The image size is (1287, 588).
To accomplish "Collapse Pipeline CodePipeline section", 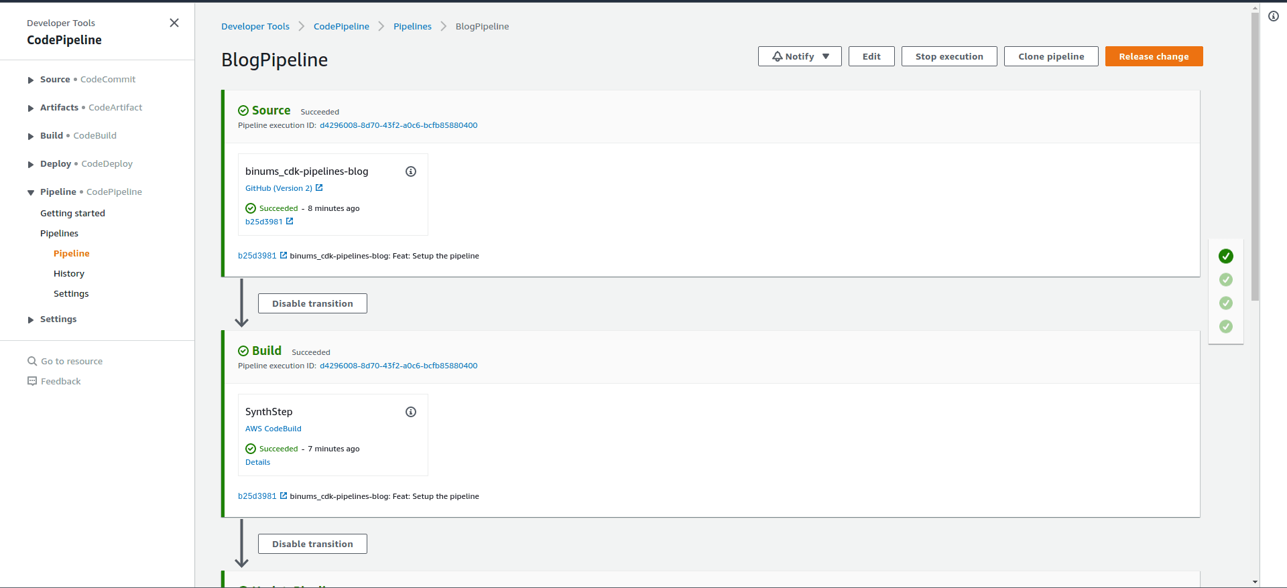I will tap(31, 192).
